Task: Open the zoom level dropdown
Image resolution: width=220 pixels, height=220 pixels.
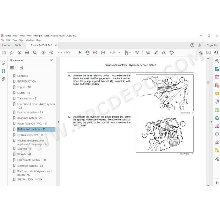Action: (x=119, y=52)
